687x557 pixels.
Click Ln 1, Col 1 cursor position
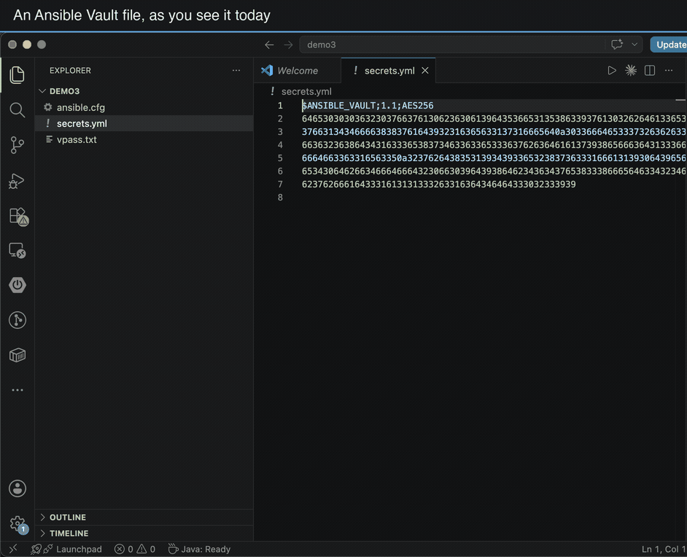pos(664,549)
